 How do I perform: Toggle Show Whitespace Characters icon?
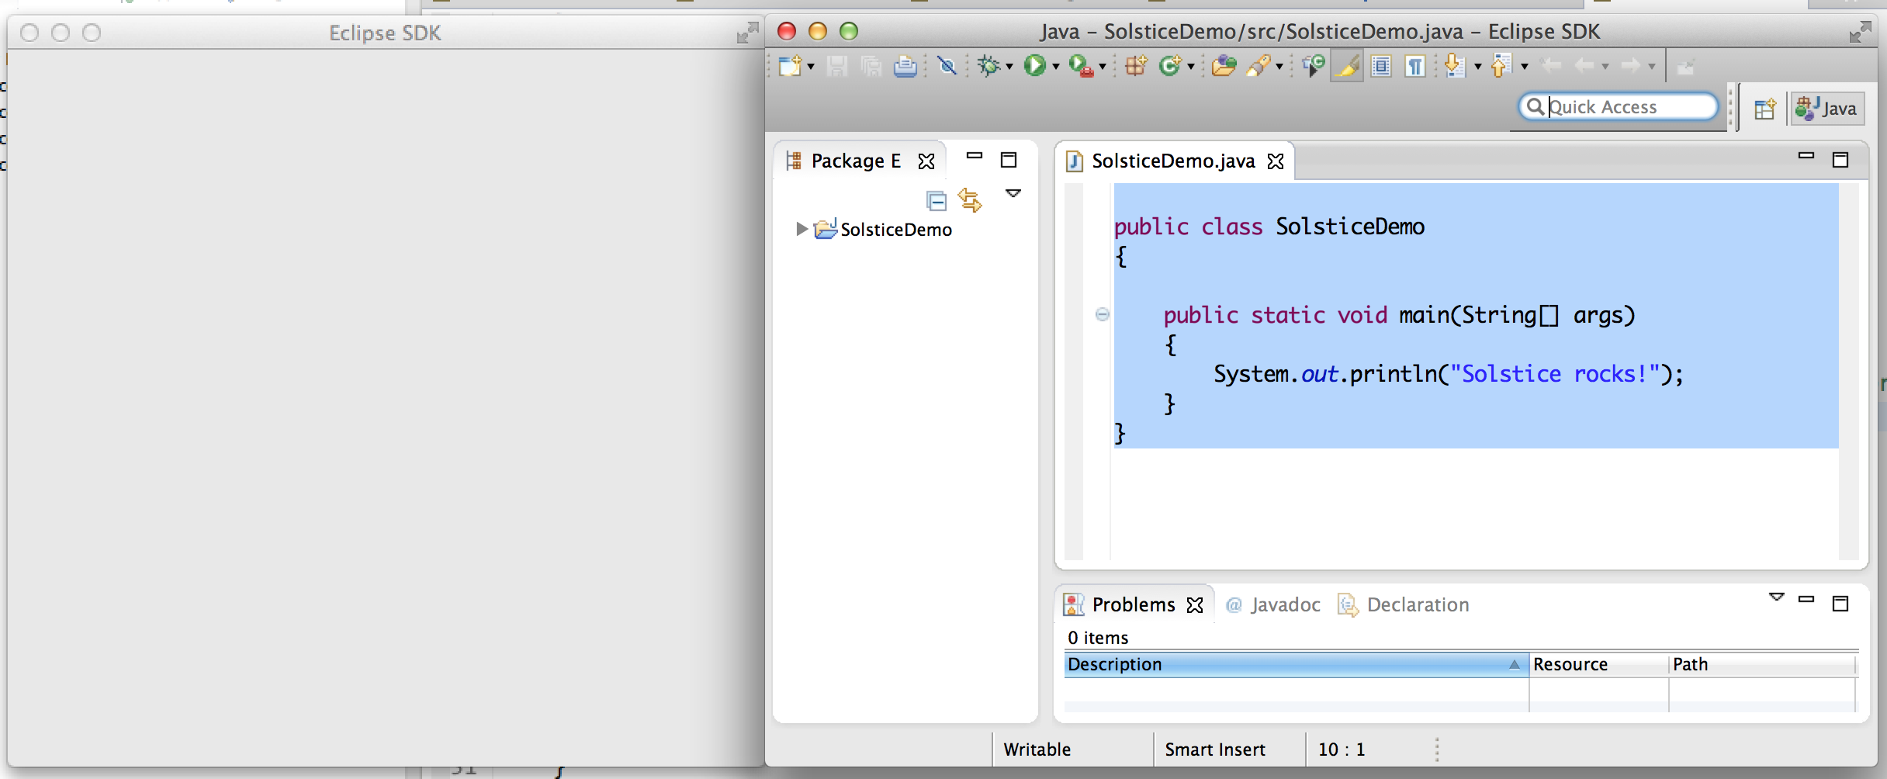(1415, 66)
